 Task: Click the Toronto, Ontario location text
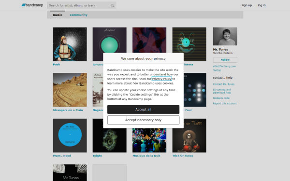[223, 53]
